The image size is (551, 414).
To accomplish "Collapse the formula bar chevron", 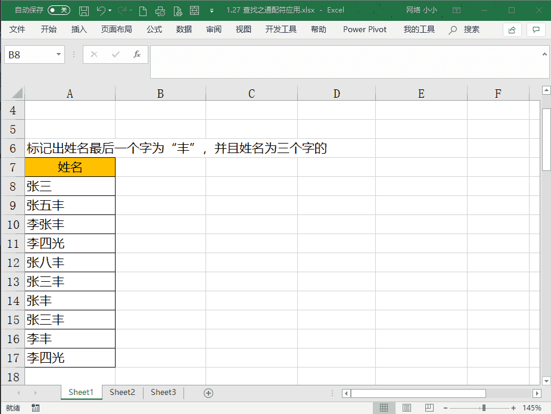I will click(x=544, y=54).
